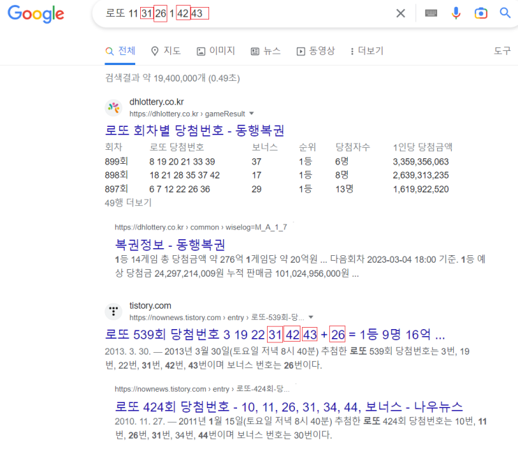Click the 보너스 column header
The width and height of the screenshot is (518, 449).
pyautogui.click(x=265, y=147)
